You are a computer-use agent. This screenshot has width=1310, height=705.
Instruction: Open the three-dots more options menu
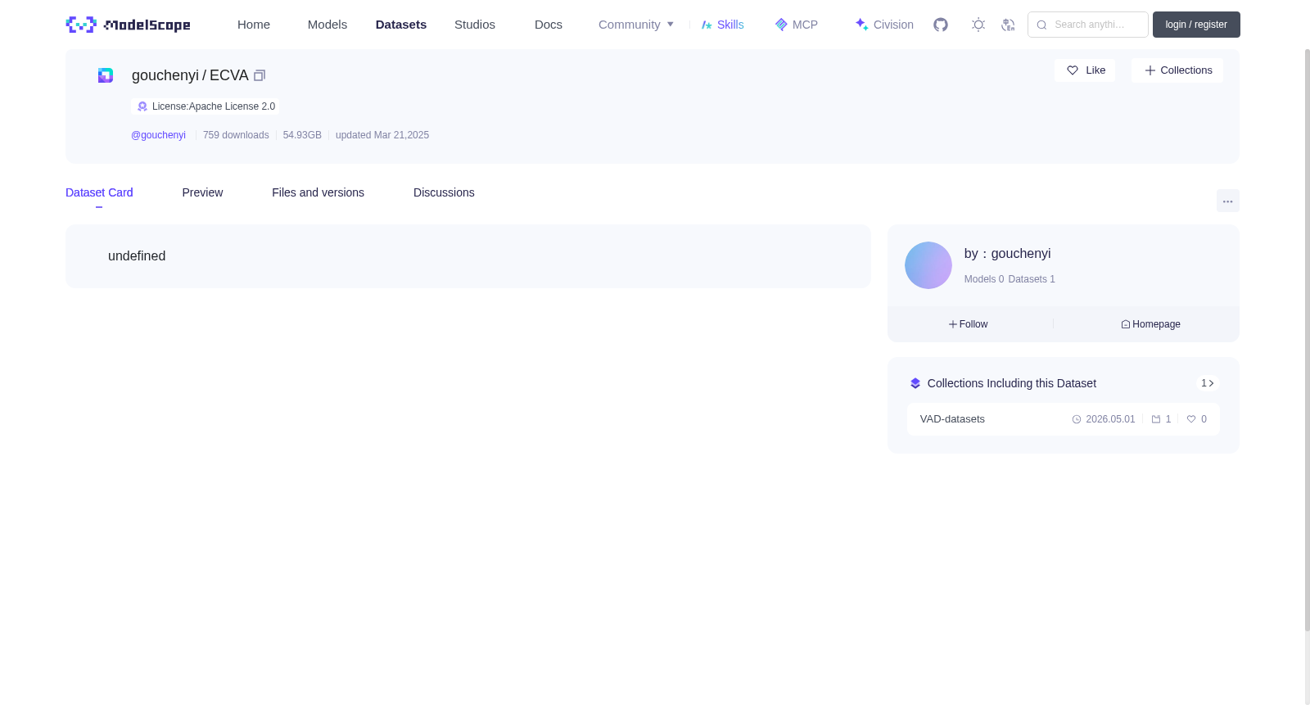[1228, 201]
